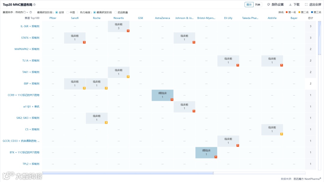Click the Novartis column header
This screenshot has height=182, width=324.
(x=118, y=18)
